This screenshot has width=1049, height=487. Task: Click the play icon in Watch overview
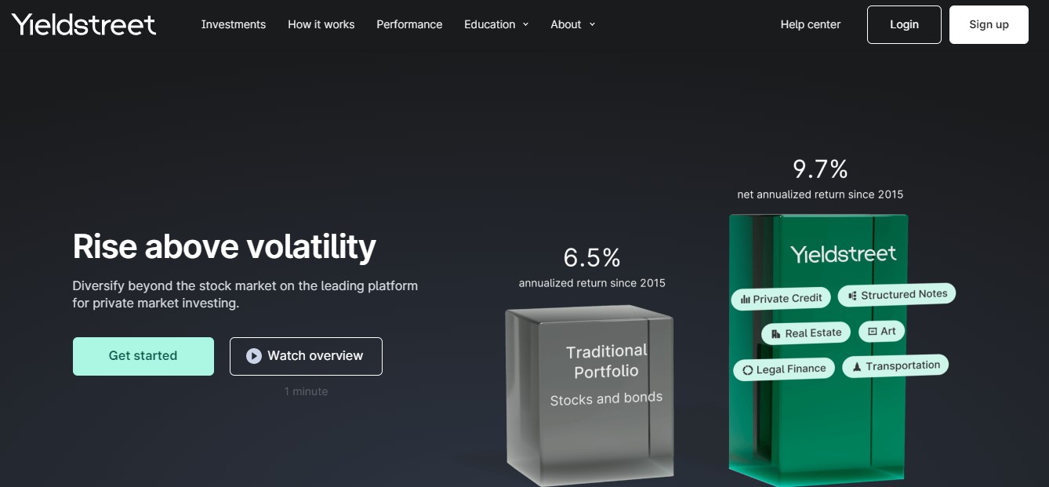tap(253, 356)
